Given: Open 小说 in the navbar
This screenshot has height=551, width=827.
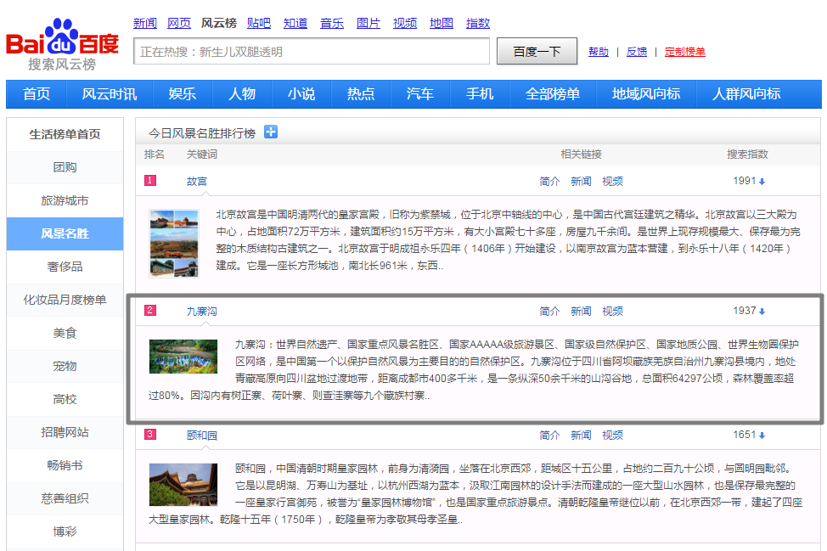Looking at the screenshot, I should tap(301, 94).
